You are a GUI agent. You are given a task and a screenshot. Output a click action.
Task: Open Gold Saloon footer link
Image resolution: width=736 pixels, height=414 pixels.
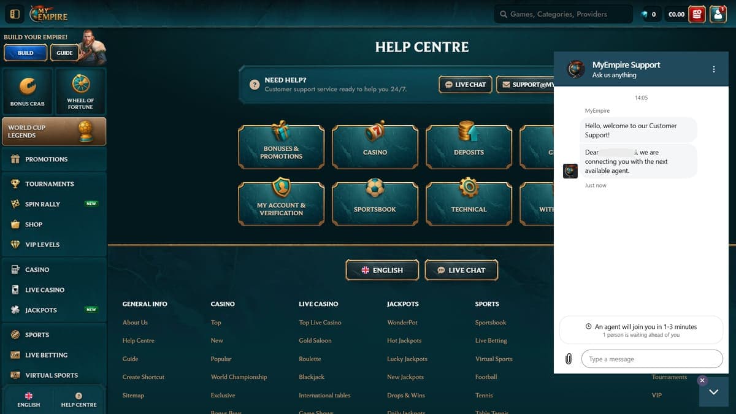point(315,340)
